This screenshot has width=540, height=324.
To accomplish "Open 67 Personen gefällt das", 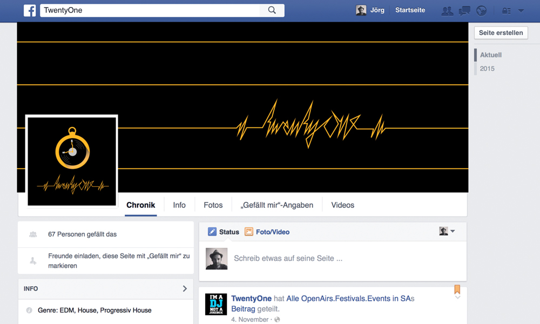I will click(82, 234).
